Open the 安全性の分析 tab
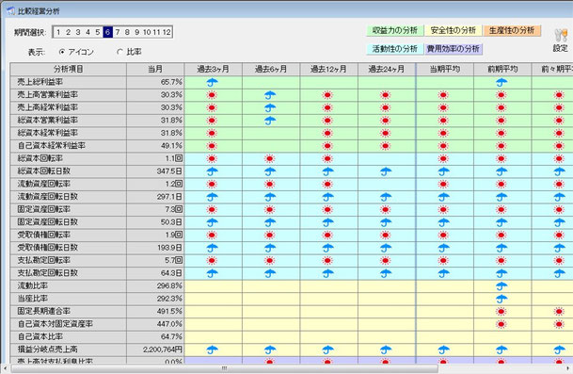 point(454,30)
